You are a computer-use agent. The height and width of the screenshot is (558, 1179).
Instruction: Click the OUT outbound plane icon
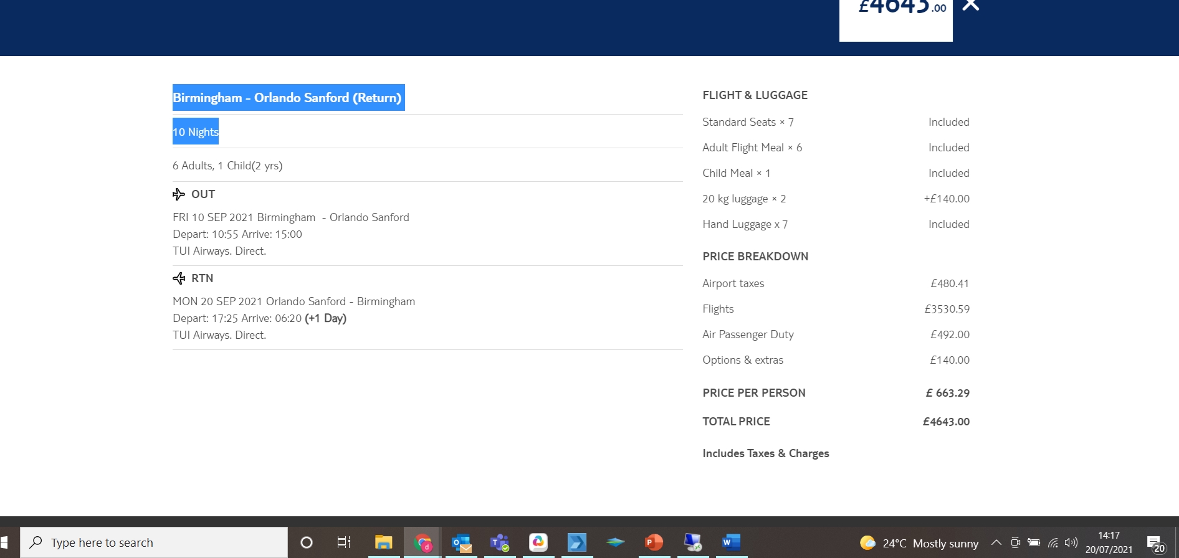179,194
